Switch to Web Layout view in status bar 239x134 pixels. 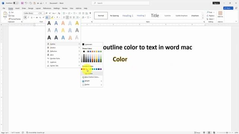[214, 133]
